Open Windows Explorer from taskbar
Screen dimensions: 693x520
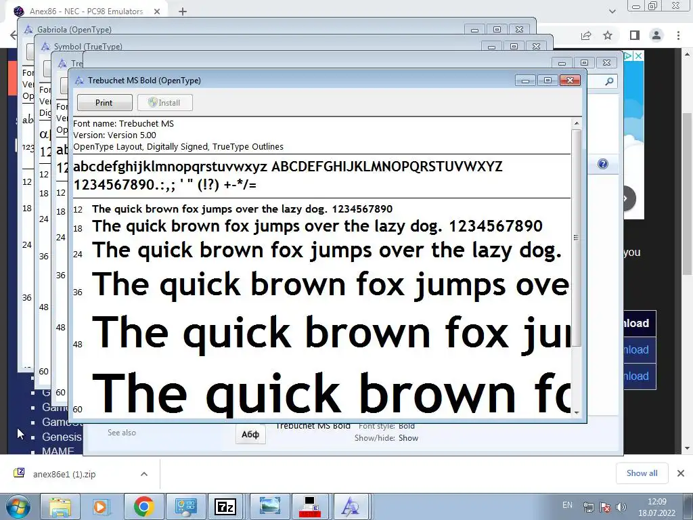coord(60,506)
